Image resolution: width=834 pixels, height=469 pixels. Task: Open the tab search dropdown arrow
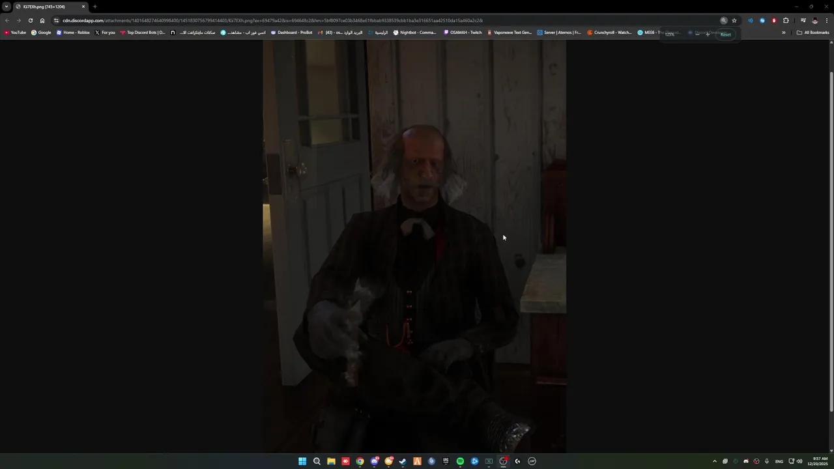click(x=7, y=7)
